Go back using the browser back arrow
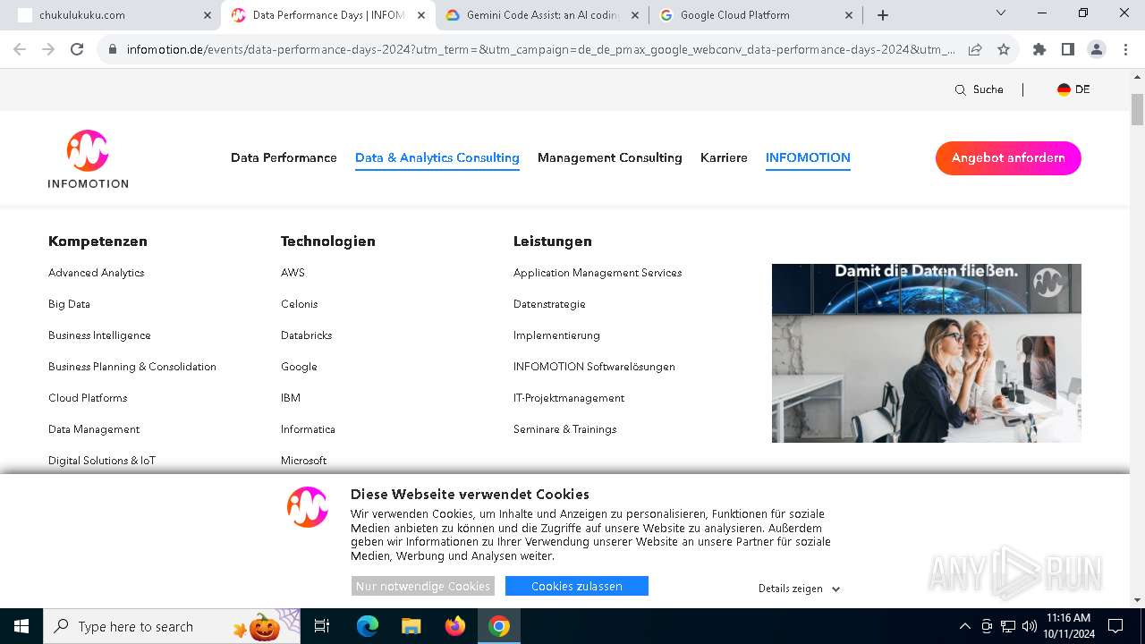 click(20, 49)
